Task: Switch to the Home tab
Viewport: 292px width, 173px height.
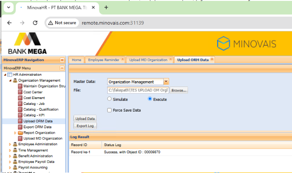Action: [x=77, y=60]
